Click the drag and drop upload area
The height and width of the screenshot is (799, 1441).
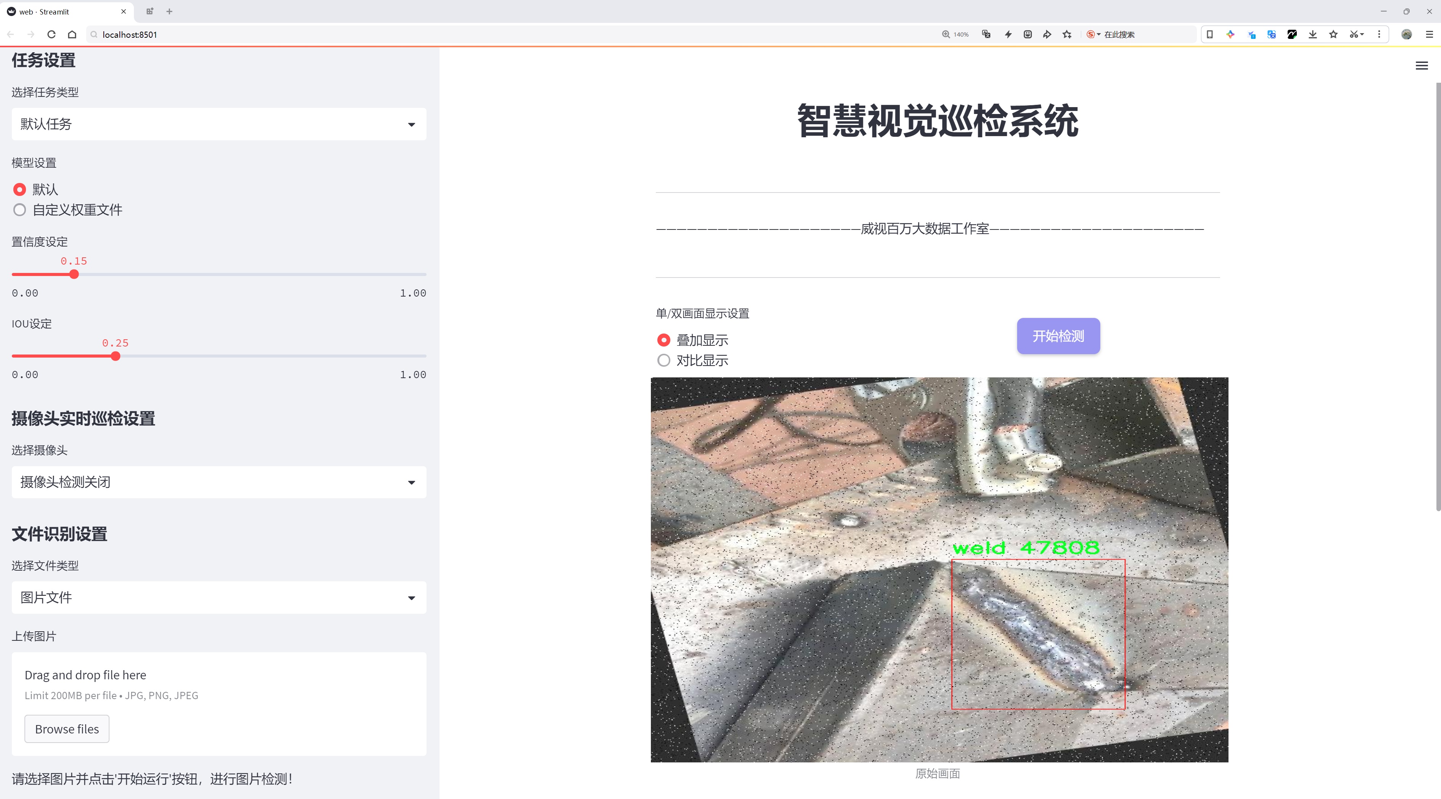[x=219, y=704]
